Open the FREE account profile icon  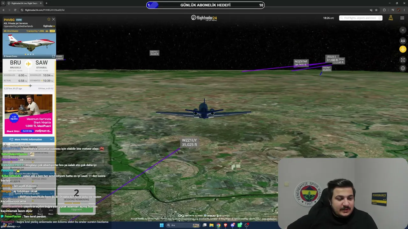[x=390, y=18]
